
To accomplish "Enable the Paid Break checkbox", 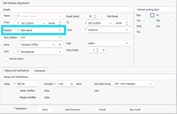I will pos(104,16).
